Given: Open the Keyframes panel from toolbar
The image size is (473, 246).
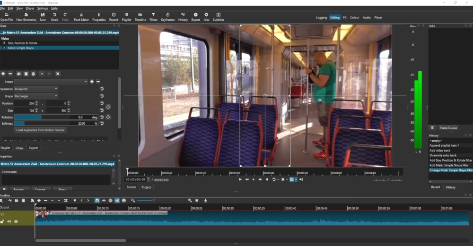Looking at the screenshot, I should 167,17.
